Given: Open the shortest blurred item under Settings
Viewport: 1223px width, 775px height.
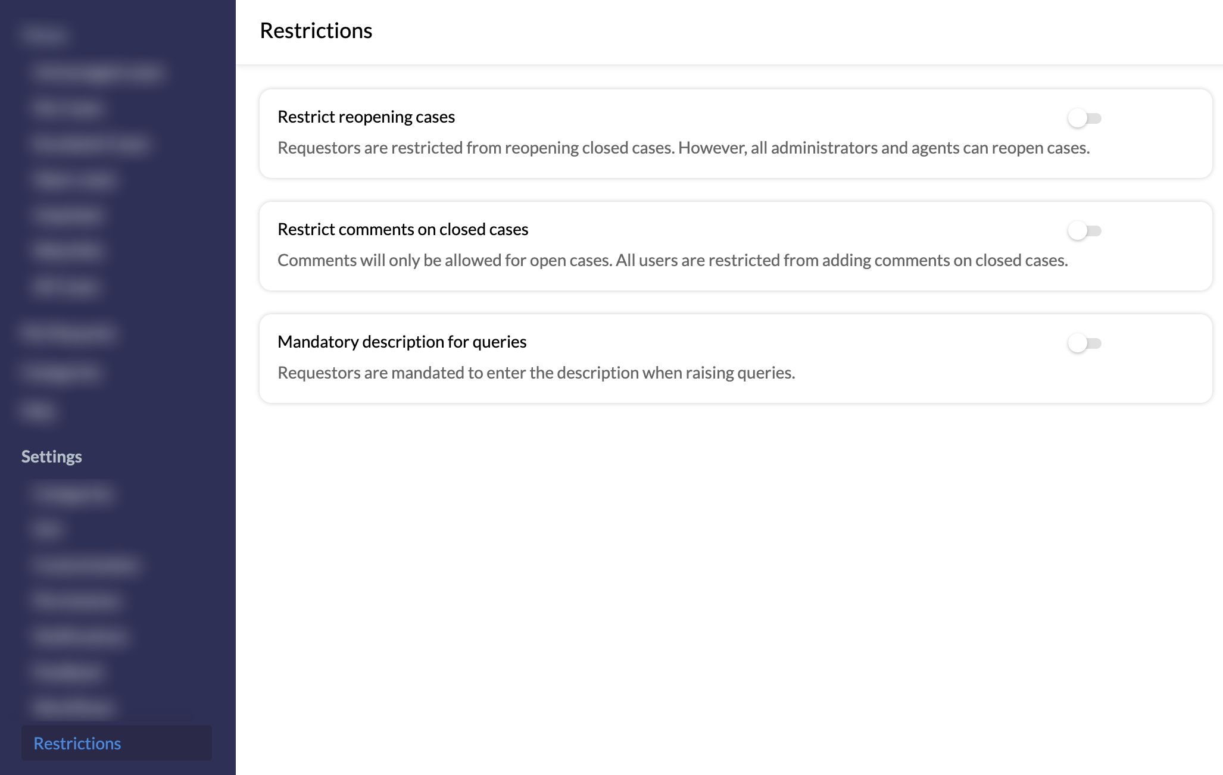Looking at the screenshot, I should [x=48, y=529].
